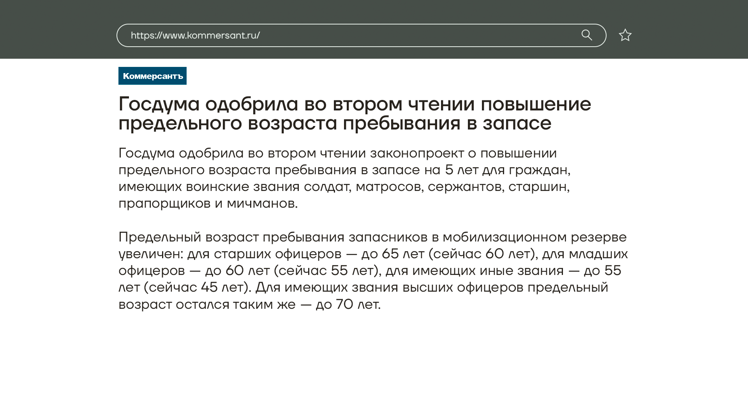
Task: Click 'высших офицеров' in the last paragraph
Action: tap(463, 287)
